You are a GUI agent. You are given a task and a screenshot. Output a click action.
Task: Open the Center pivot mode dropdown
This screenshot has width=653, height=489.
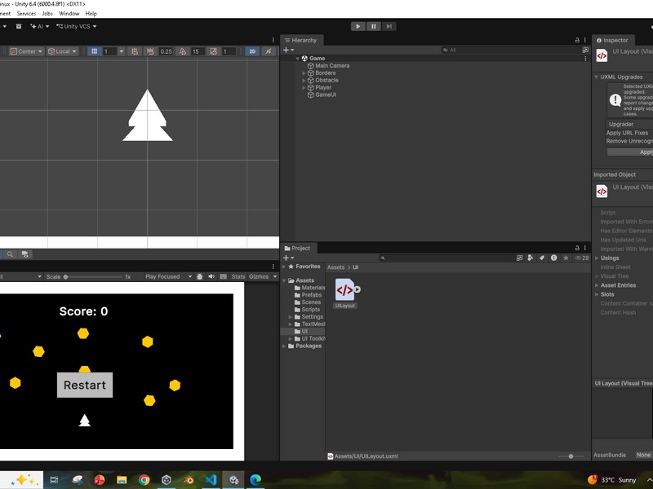(x=26, y=51)
